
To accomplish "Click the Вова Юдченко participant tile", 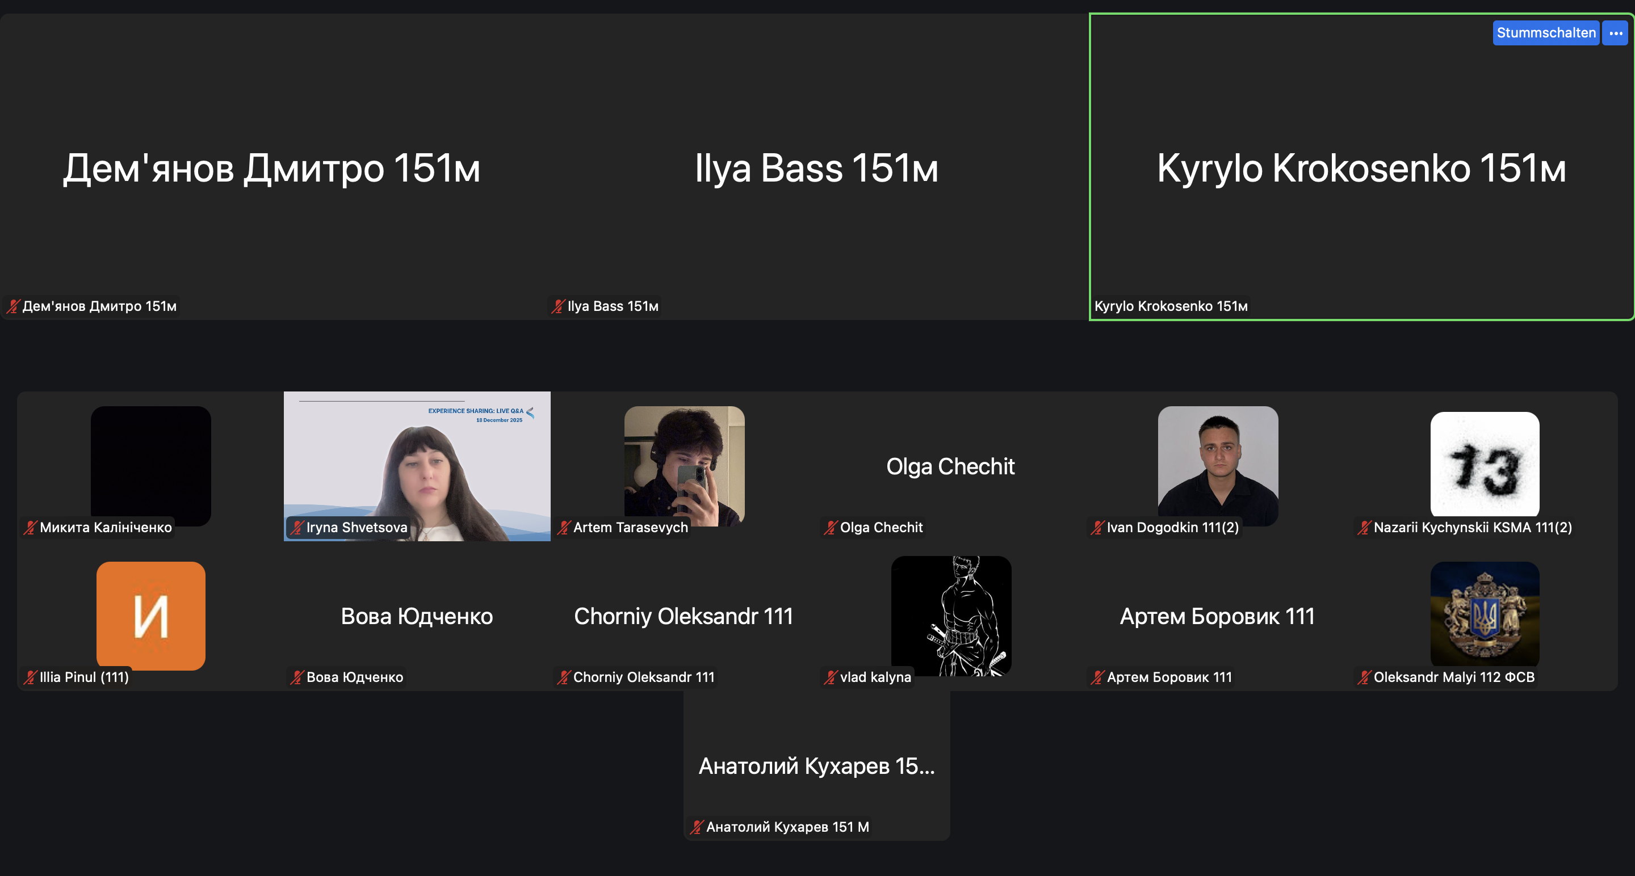I will pos(417,616).
